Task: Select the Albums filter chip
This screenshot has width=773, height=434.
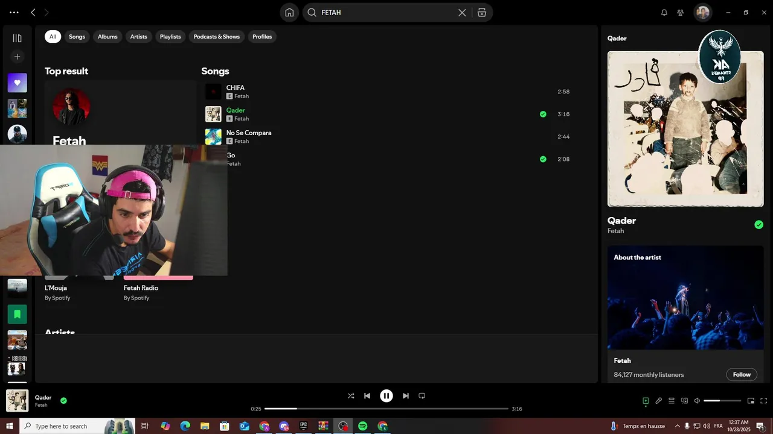Action: click(x=107, y=37)
